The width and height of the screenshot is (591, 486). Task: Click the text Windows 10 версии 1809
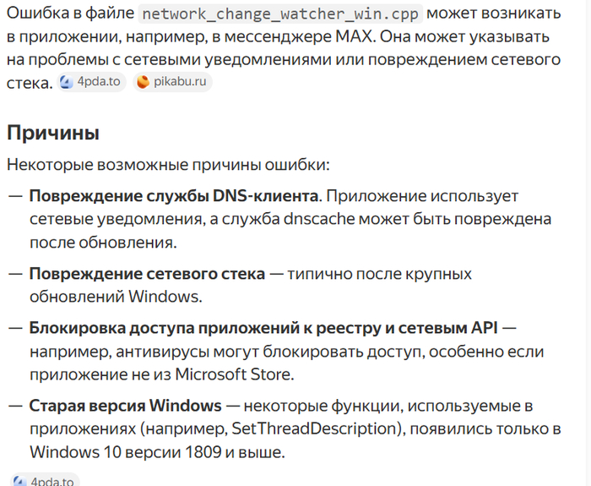(126, 452)
